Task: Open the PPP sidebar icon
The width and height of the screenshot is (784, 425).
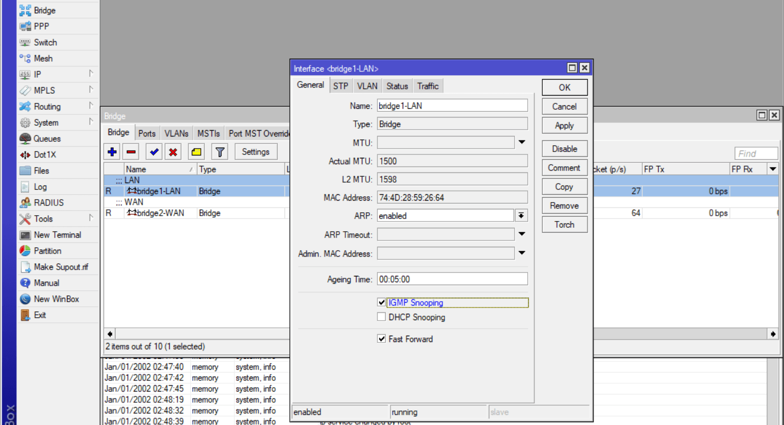Action: (x=25, y=26)
